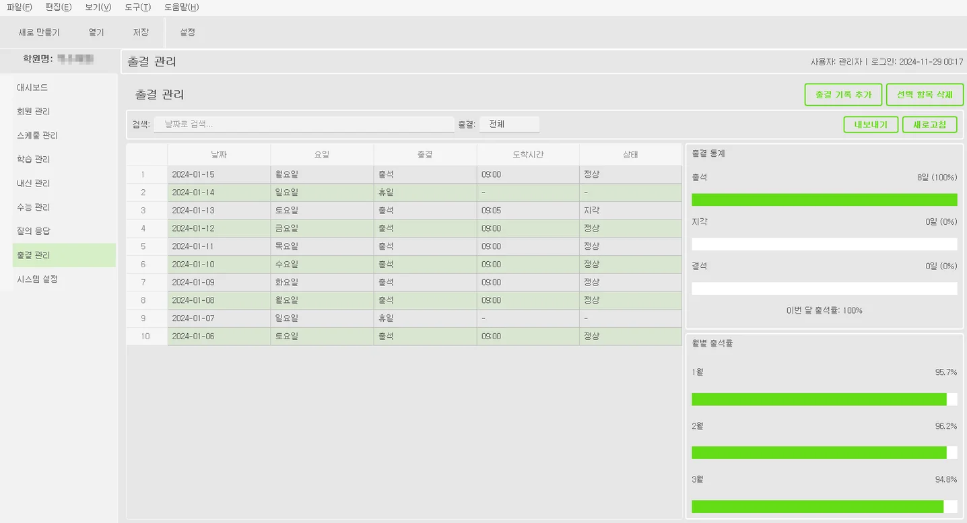
Task: Navigate to 시스템 설정 in sidebar
Action: point(37,279)
